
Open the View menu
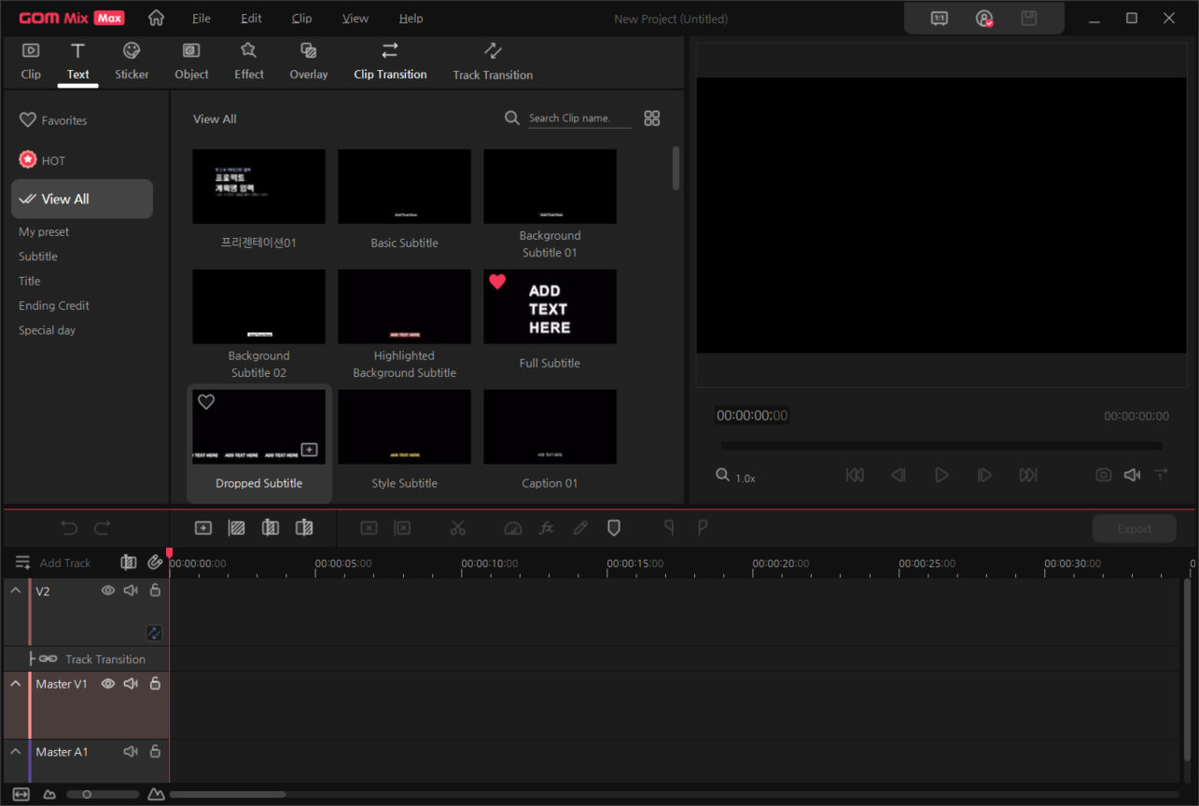tap(355, 19)
